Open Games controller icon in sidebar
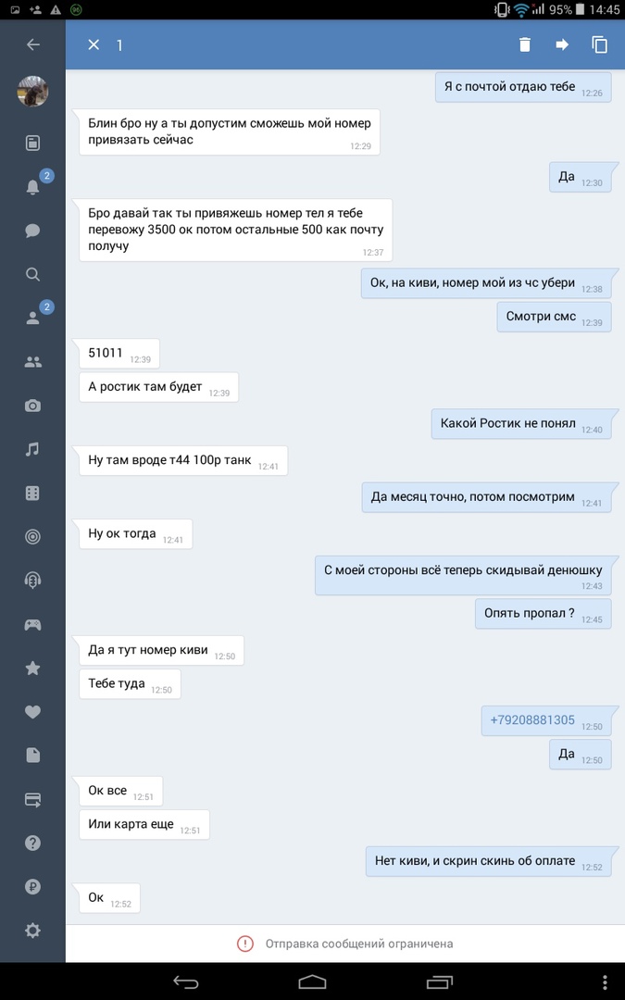This screenshot has width=625, height=1000. pos(32,624)
